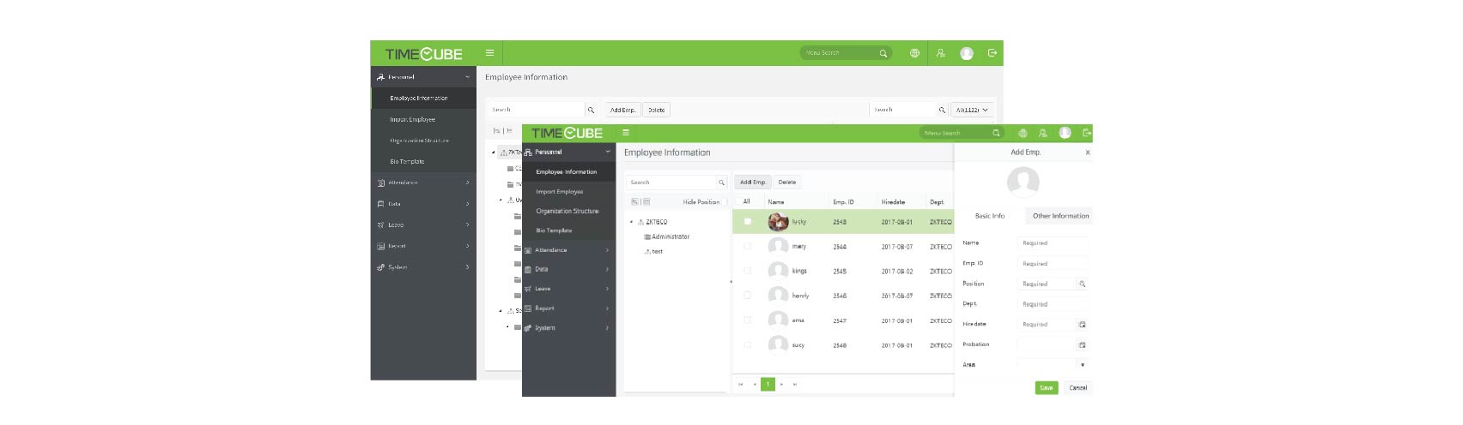The image size is (1463, 425).
Task: Click Cancel button in Add Emp. panel
Action: (x=1078, y=387)
